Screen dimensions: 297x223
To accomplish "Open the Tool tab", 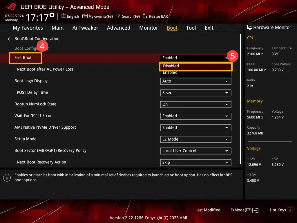I will click(191, 28).
